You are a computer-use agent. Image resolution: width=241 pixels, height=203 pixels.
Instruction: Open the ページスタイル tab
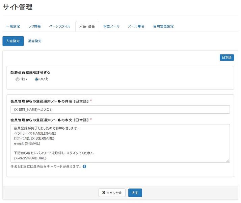tap(60, 26)
